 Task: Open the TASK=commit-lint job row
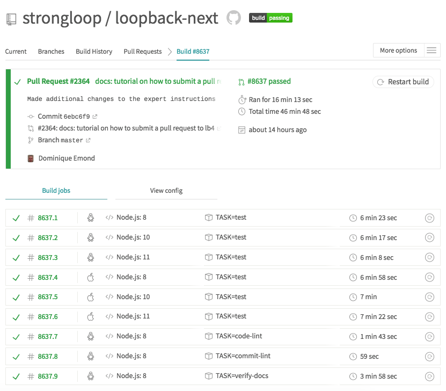tap(243, 356)
